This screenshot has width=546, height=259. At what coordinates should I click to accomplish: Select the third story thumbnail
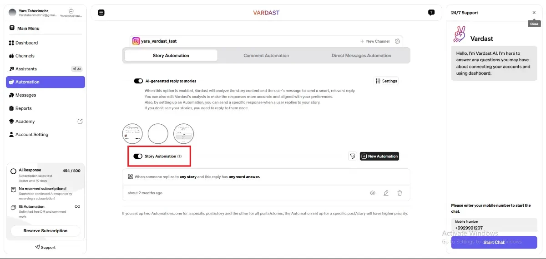[x=184, y=134]
